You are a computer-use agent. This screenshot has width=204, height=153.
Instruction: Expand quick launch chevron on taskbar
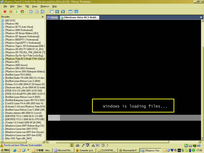[x=28, y=150]
